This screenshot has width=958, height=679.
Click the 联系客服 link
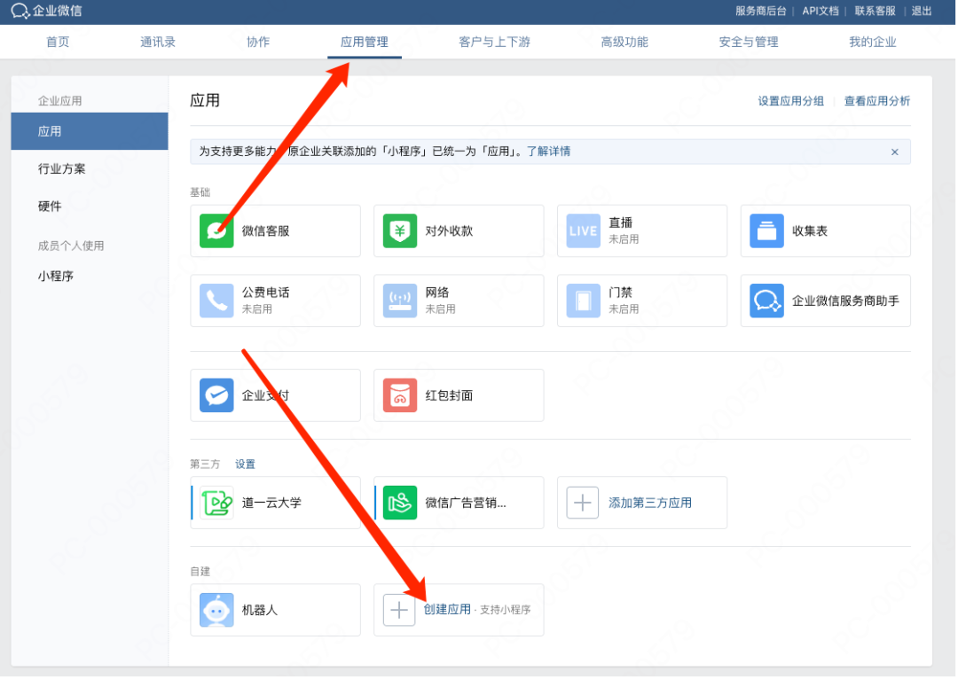(x=875, y=11)
